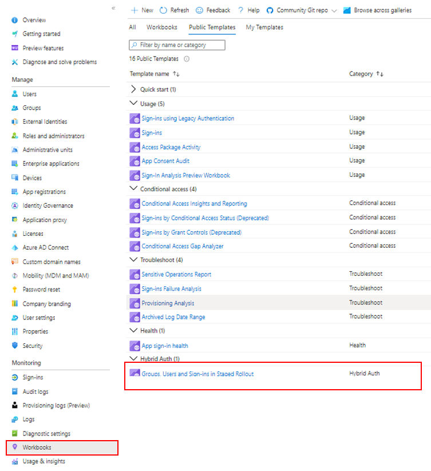431x471 pixels.
Task: Switch to the My Templates tab
Action: pos(264,27)
